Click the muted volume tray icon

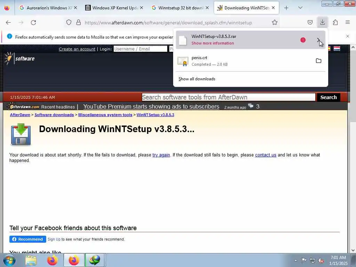(321, 261)
